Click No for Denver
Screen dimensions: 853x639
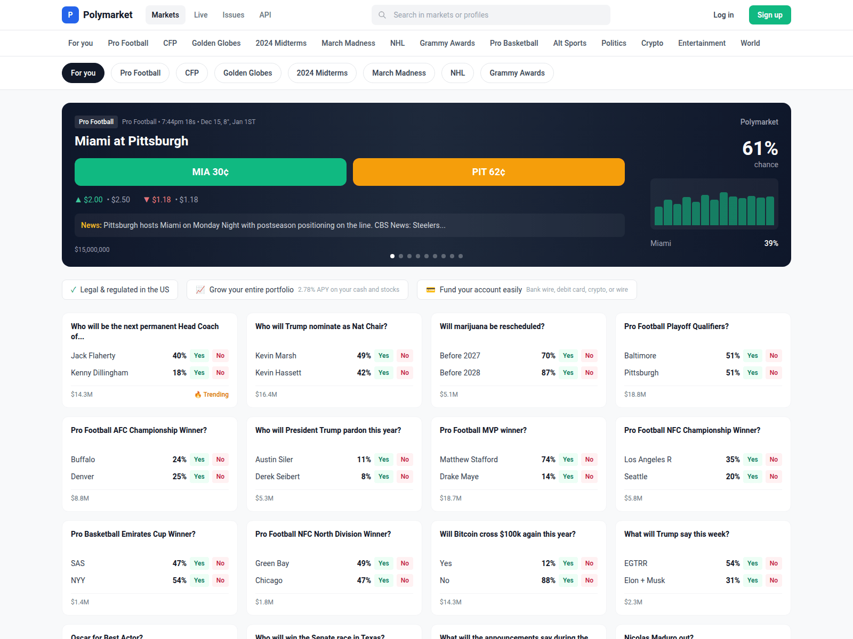220,477
